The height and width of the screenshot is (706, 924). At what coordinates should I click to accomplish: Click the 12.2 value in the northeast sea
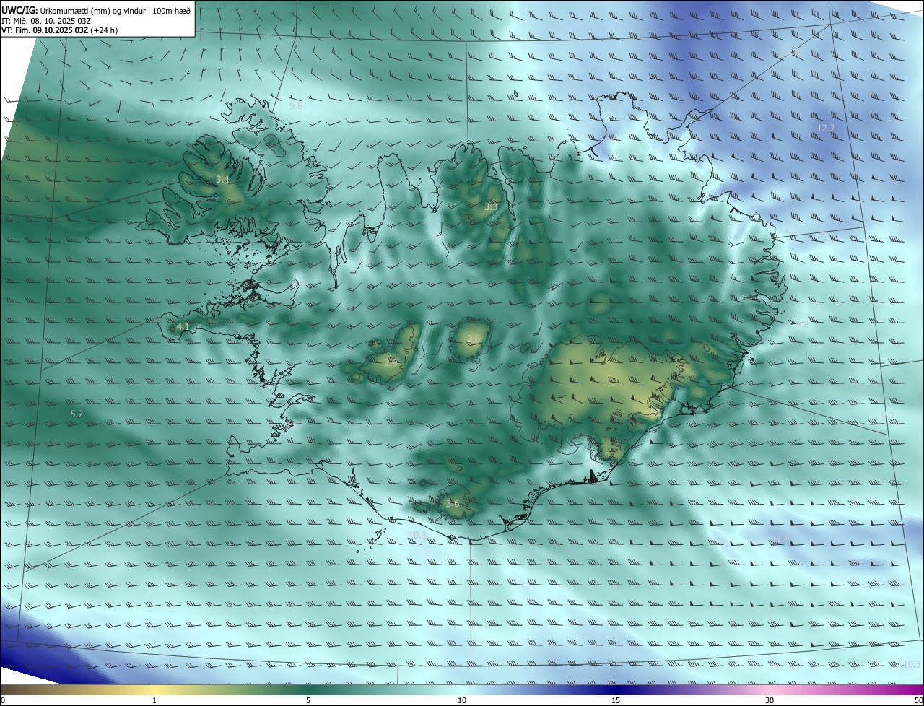(826, 128)
